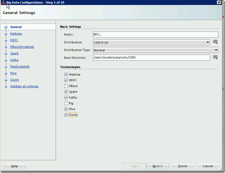Uncheck the Hadoop technology checkbox
Viewport: 225px width, 173px height.
pyautogui.click(x=66, y=75)
